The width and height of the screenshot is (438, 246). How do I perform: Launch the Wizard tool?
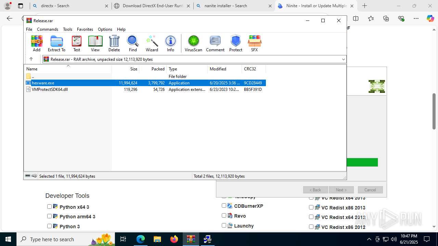pyautogui.click(x=152, y=43)
